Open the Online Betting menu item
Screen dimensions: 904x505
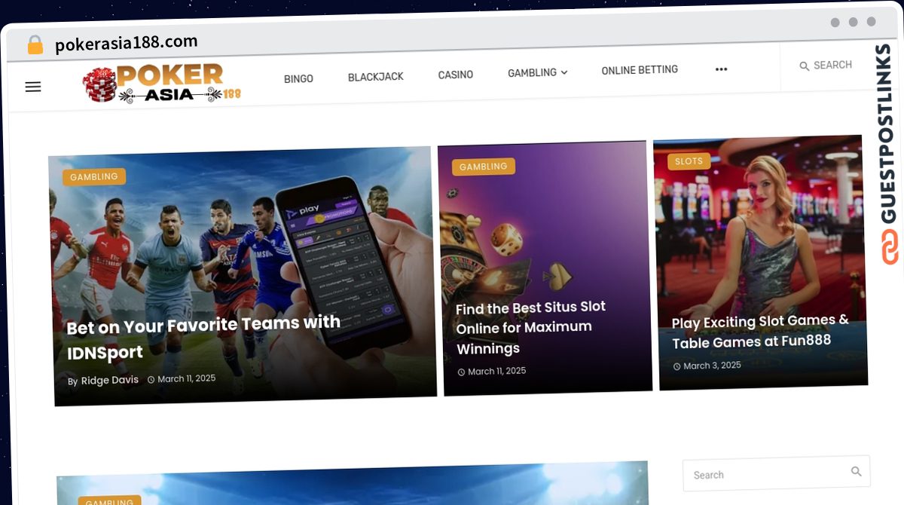click(x=640, y=70)
